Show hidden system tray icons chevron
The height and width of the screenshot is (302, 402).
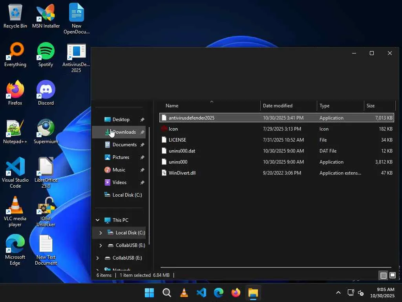point(338,293)
